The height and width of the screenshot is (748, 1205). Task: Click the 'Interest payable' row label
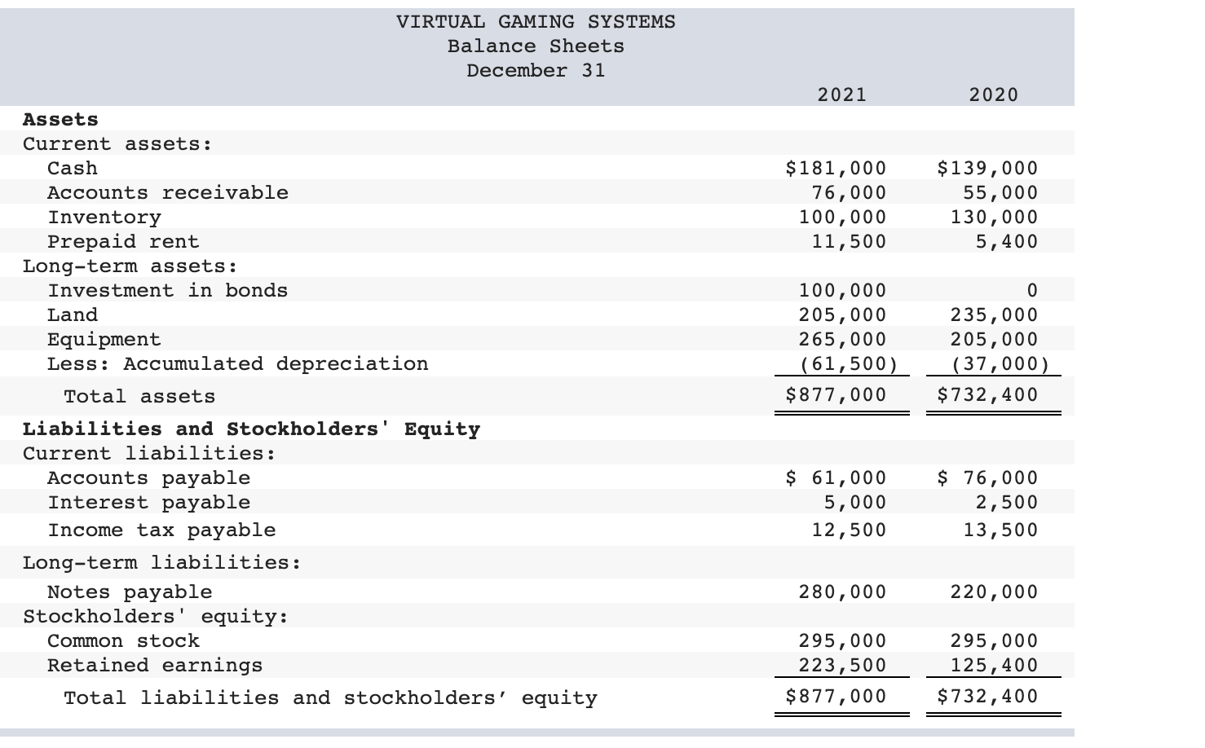click(148, 502)
